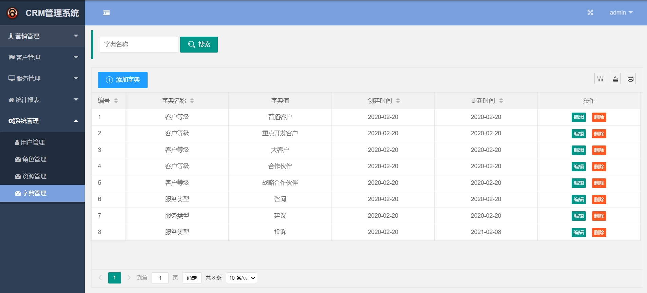Edit row 6 咨询

pos(579,199)
